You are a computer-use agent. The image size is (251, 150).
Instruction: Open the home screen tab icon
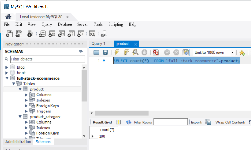coord(8,17)
